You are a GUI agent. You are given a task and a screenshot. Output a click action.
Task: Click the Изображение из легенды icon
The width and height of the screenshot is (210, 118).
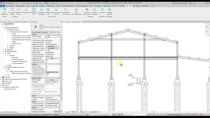click(x=66, y=10)
